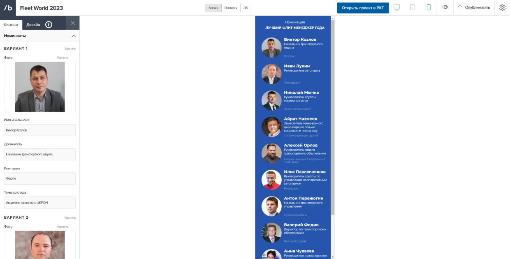
Task: Edit the Имя и Фамилия field
Action: [x=40, y=130]
